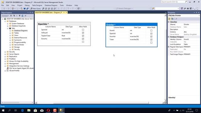Toggle Allow Nulls for UrunId column

click(151, 30)
